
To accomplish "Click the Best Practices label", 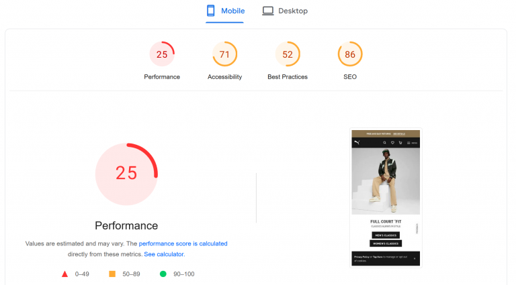I will 288,77.
